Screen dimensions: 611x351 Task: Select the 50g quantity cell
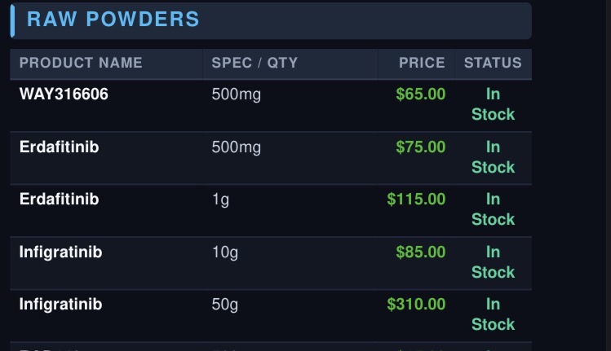(225, 305)
